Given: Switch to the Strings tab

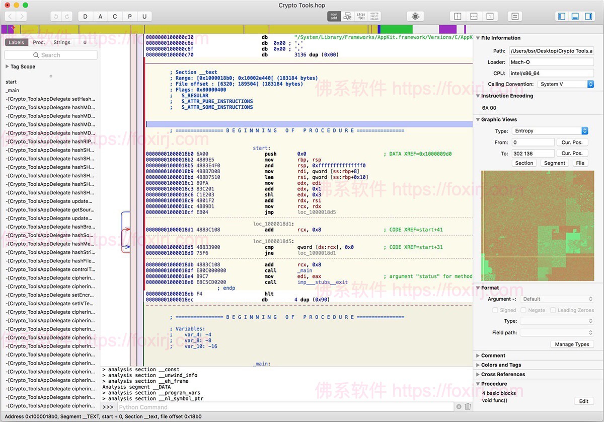Looking at the screenshot, I should point(61,42).
